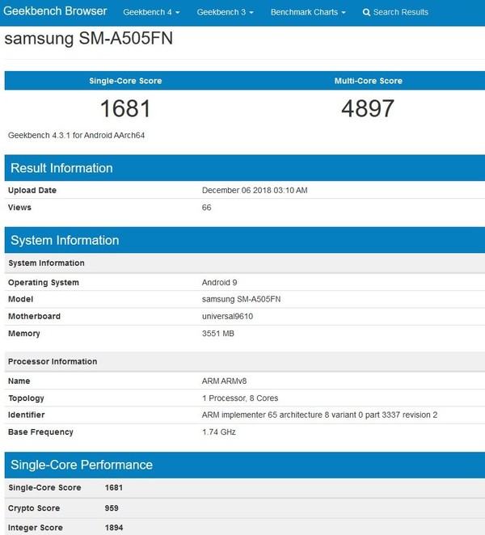This screenshot has width=485, height=535.
Task: Click the Views label
Action: [x=19, y=208]
